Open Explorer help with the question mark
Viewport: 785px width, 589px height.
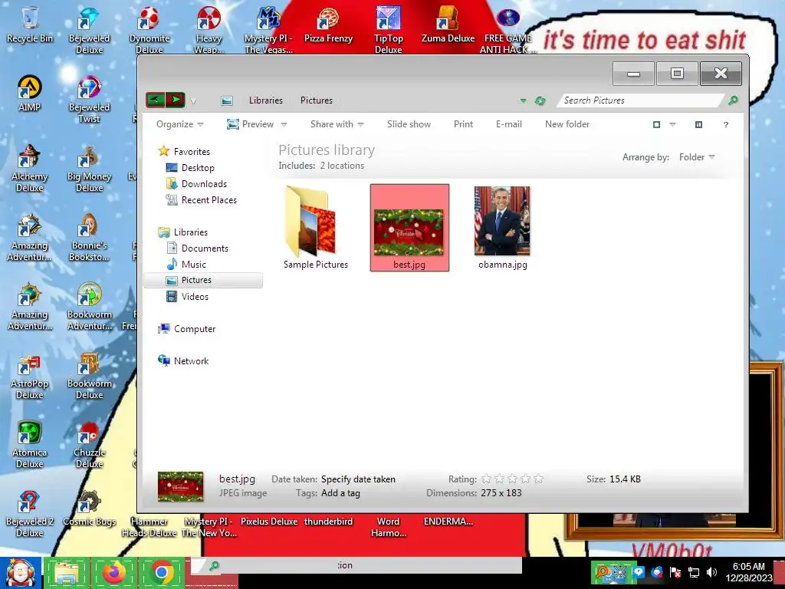tap(725, 125)
